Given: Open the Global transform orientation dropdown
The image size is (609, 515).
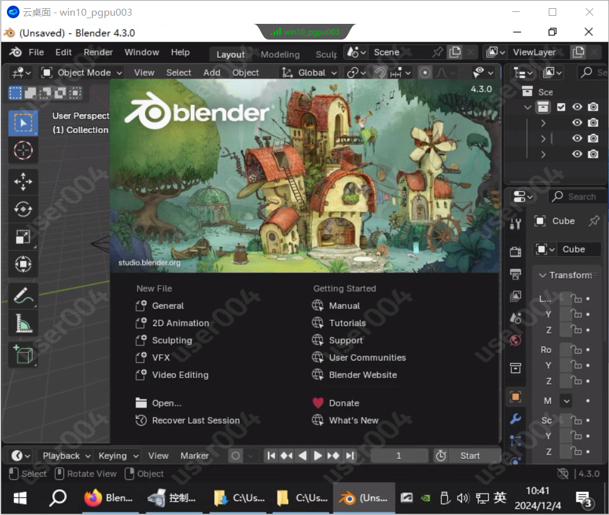Looking at the screenshot, I should tap(310, 73).
